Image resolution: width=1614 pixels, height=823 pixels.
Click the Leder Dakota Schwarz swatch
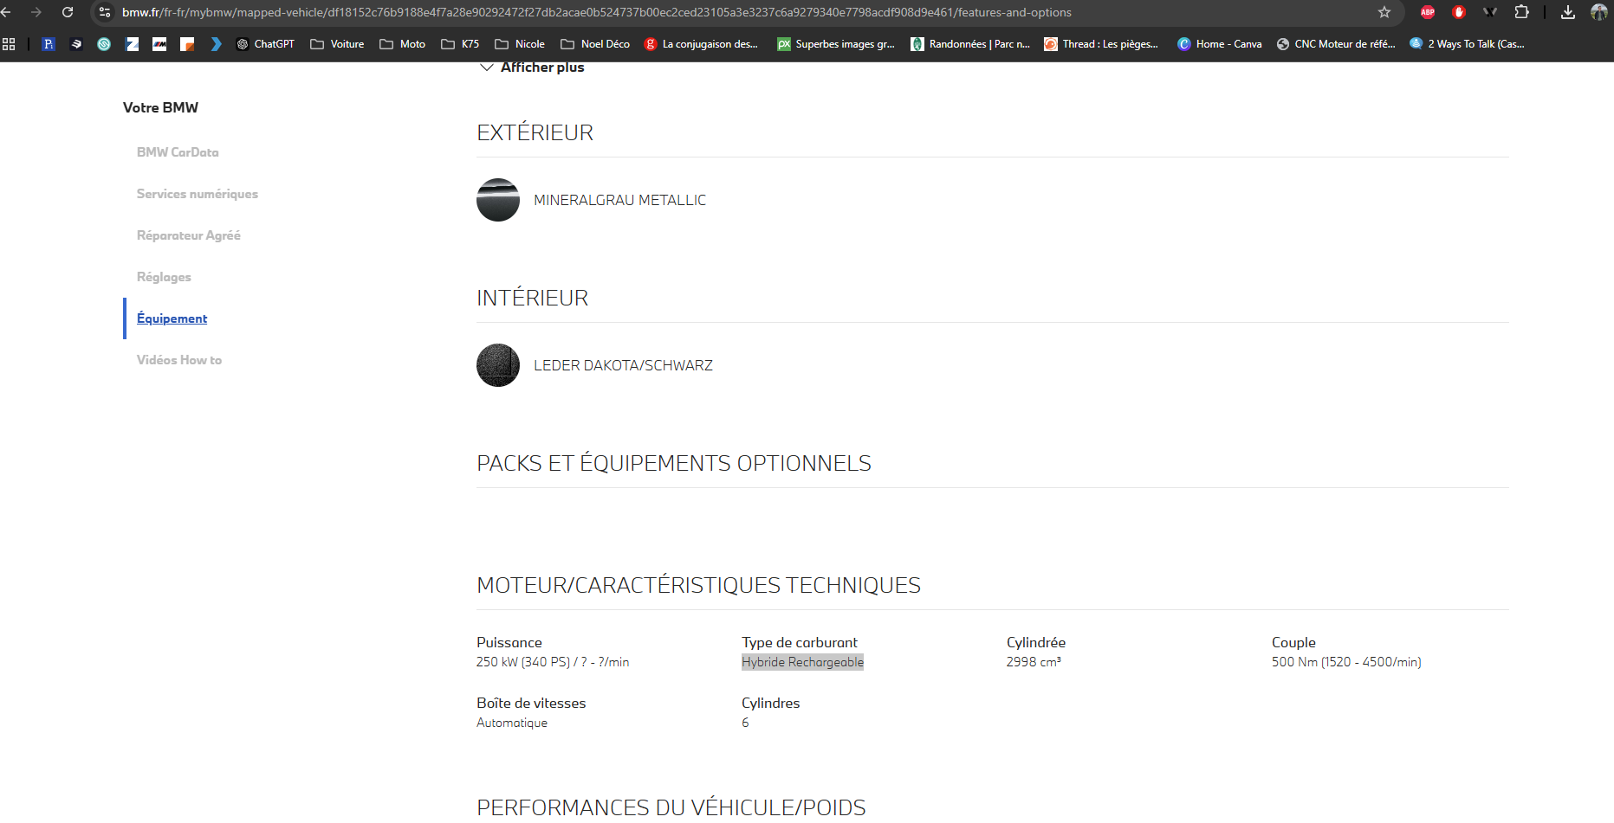(x=498, y=365)
